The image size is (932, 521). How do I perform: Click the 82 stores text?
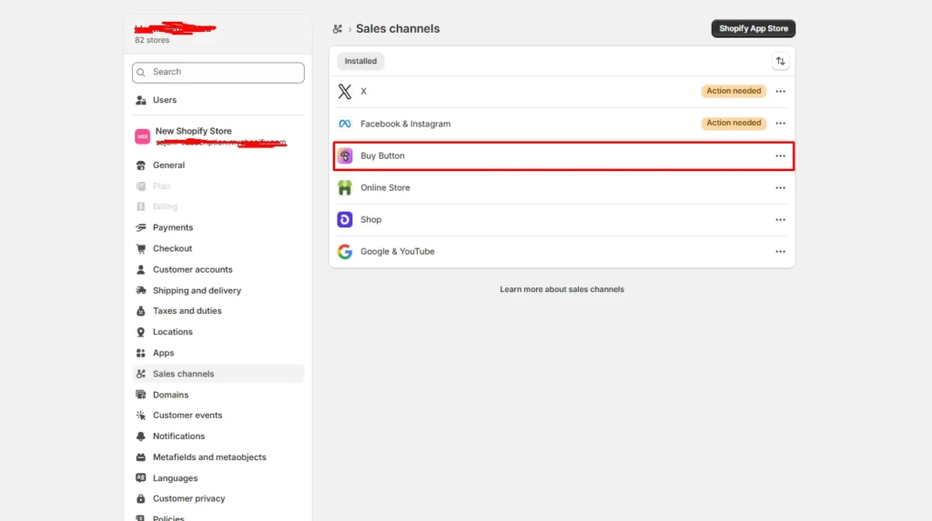(x=152, y=40)
